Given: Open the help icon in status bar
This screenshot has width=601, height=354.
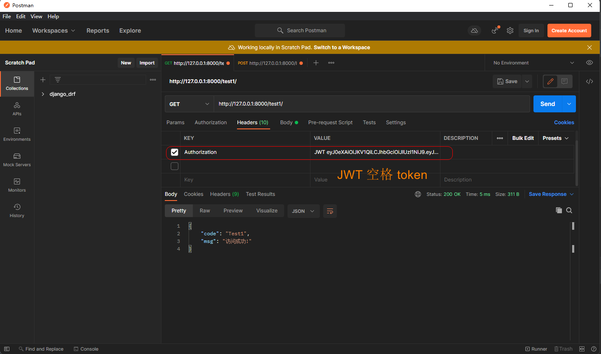Looking at the screenshot, I should tap(594, 349).
